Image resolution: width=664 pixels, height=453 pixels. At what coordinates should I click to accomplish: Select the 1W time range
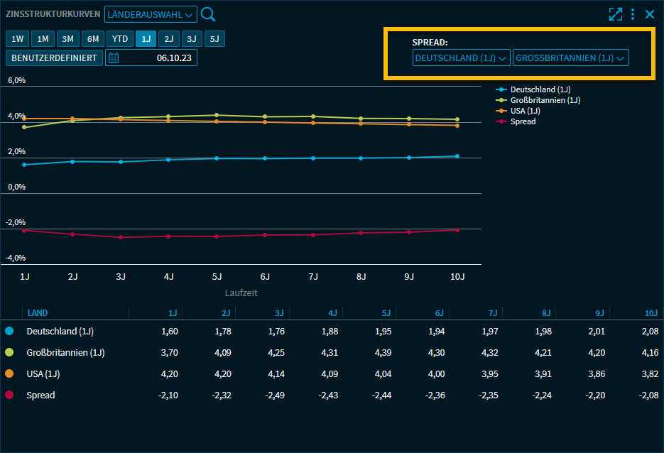tap(17, 39)
